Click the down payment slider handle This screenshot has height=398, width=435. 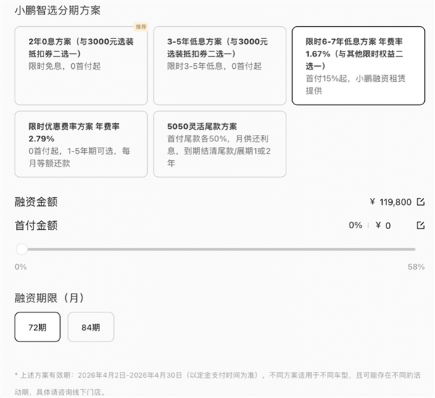point(22,249)
